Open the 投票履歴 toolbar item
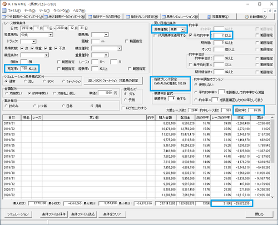 click(x=218, y=17)
